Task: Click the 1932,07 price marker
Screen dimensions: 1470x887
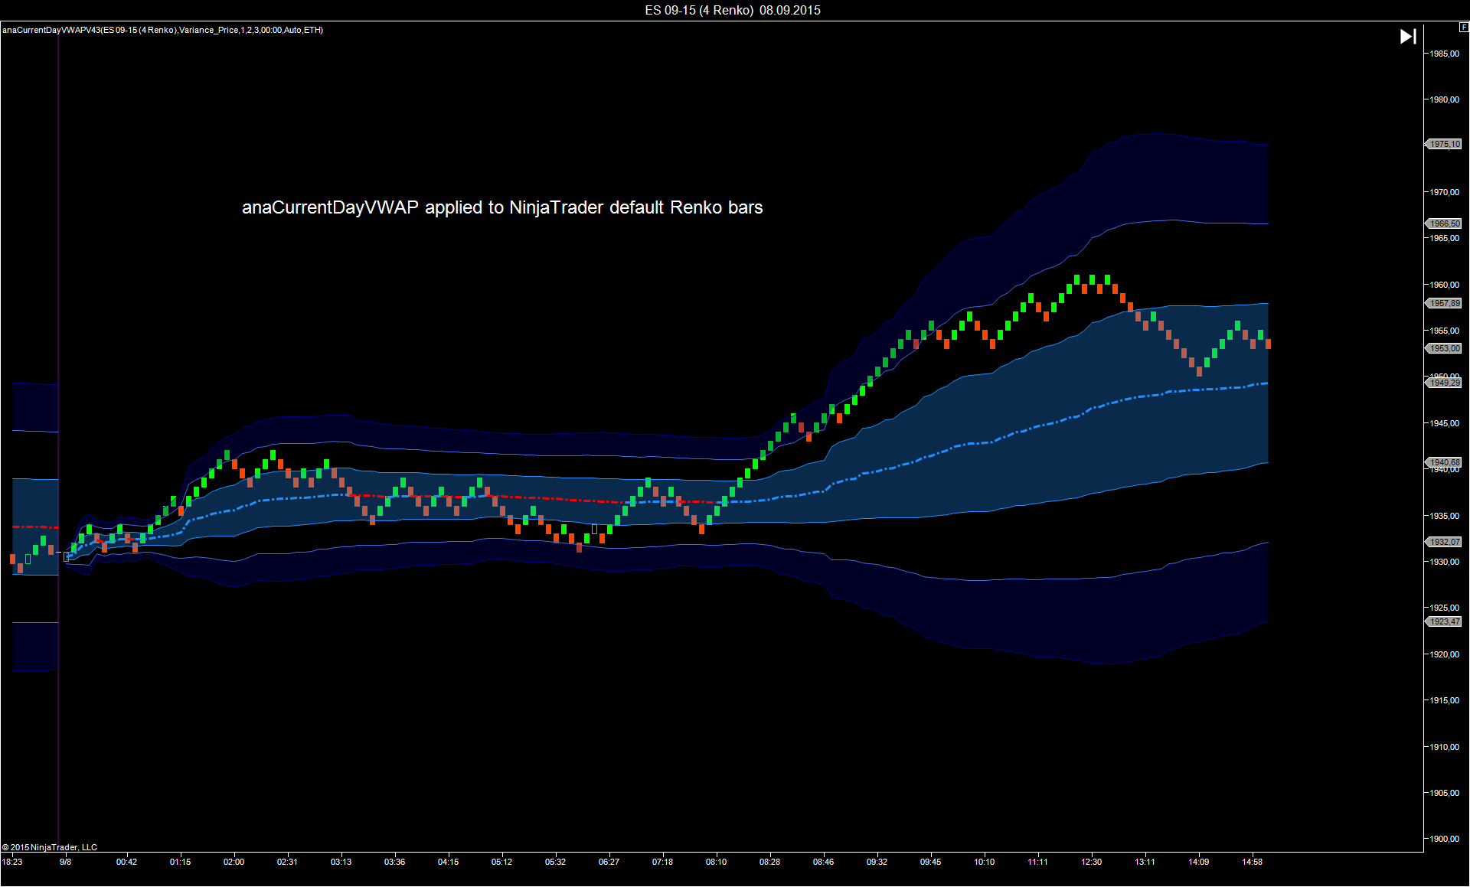Action: coord(1445,542)
